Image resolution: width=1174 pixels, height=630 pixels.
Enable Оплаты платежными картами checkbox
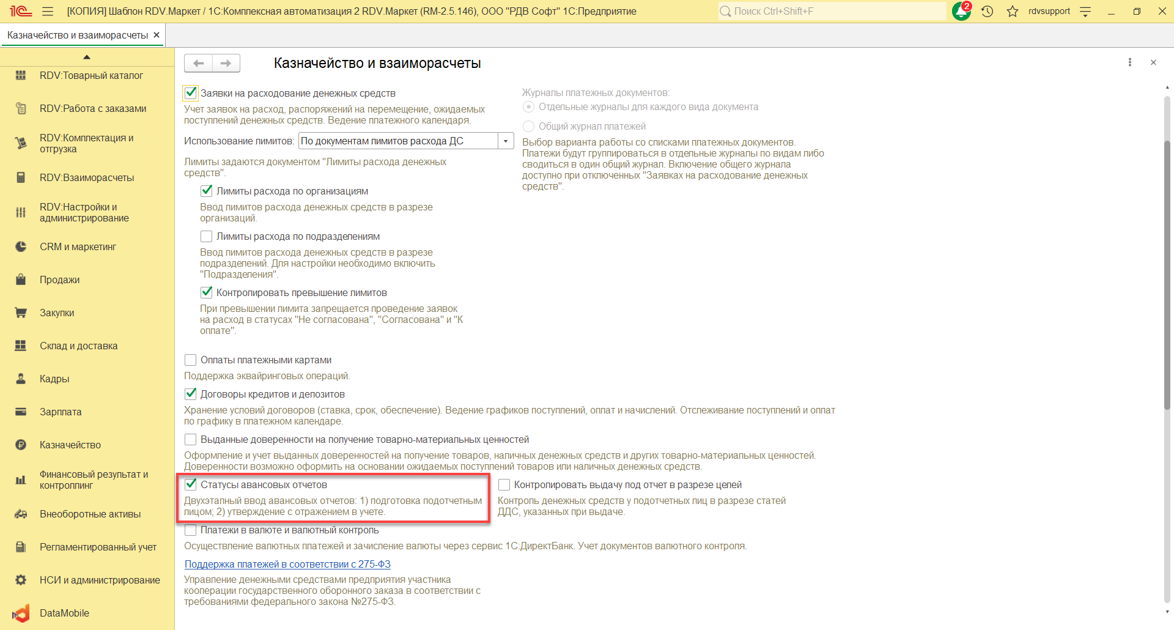(191, 360)
